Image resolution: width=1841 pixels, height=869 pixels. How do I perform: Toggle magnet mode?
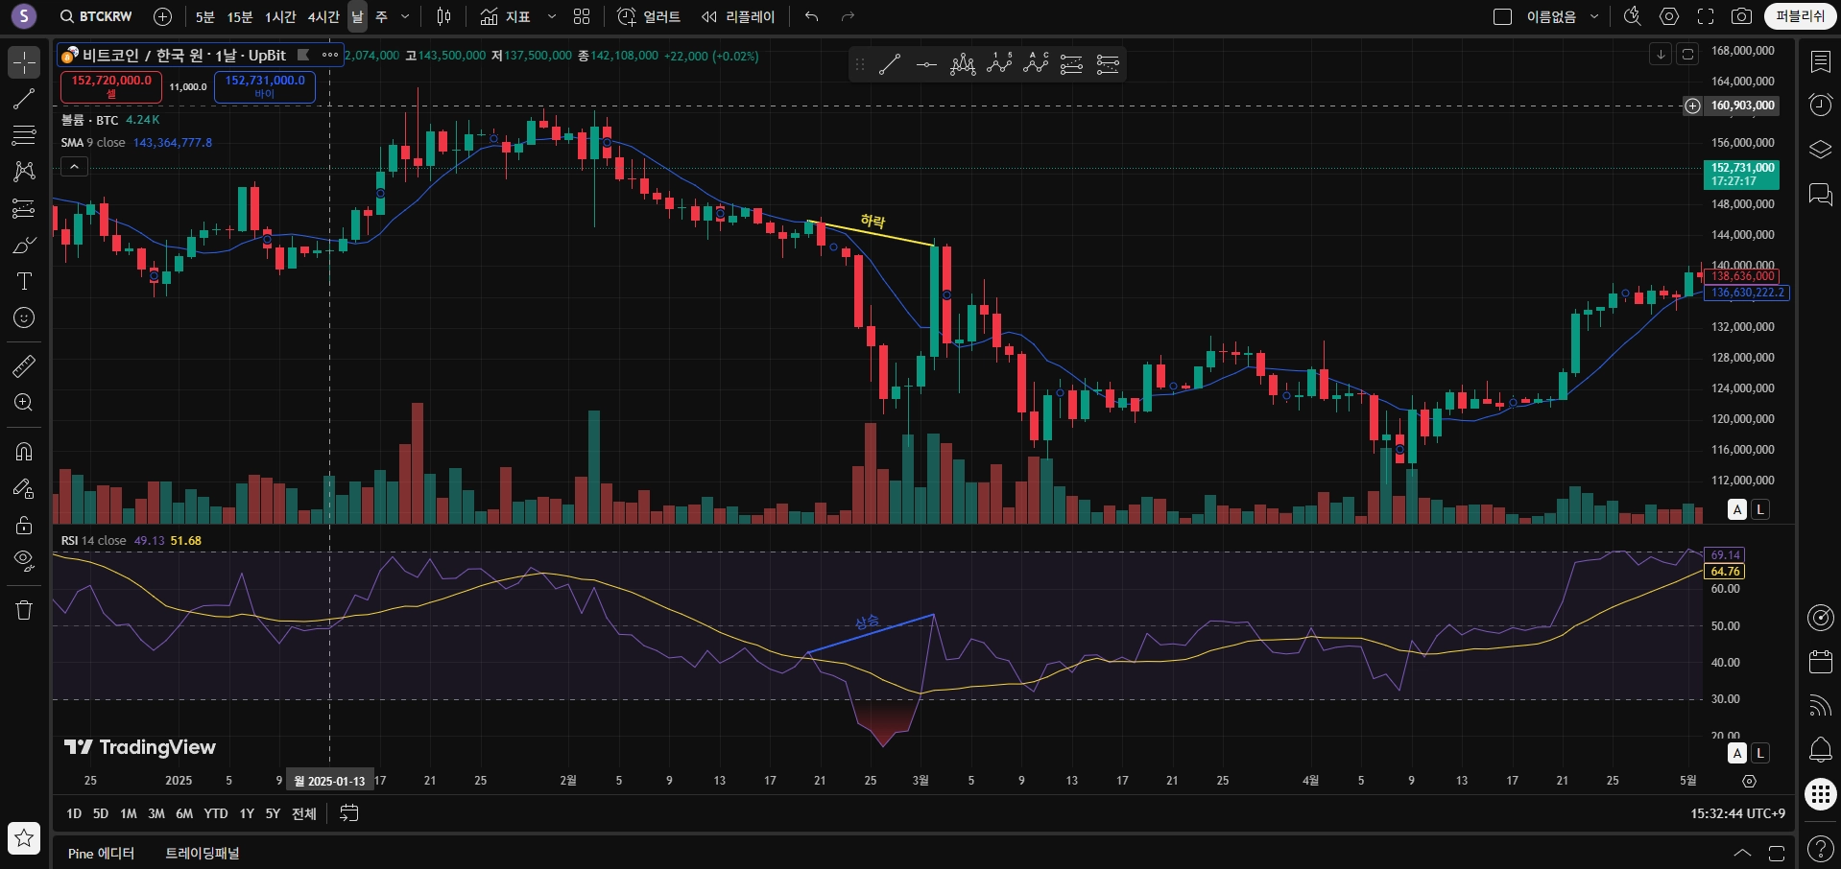pos(24,452)
